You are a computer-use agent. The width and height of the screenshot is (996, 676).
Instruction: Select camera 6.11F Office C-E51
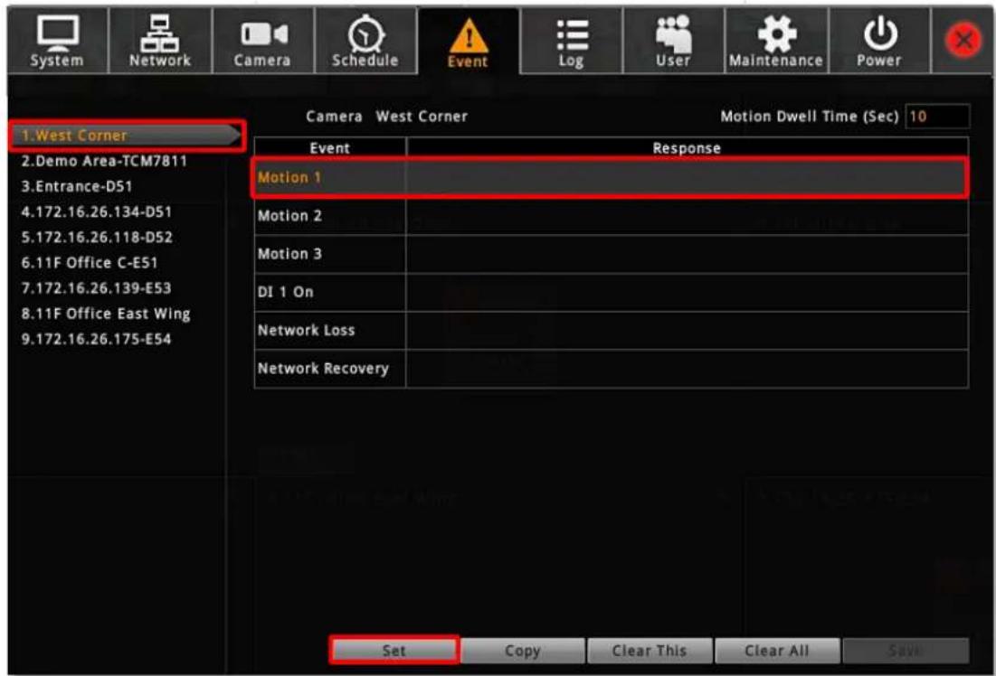[x=90, y=263]
